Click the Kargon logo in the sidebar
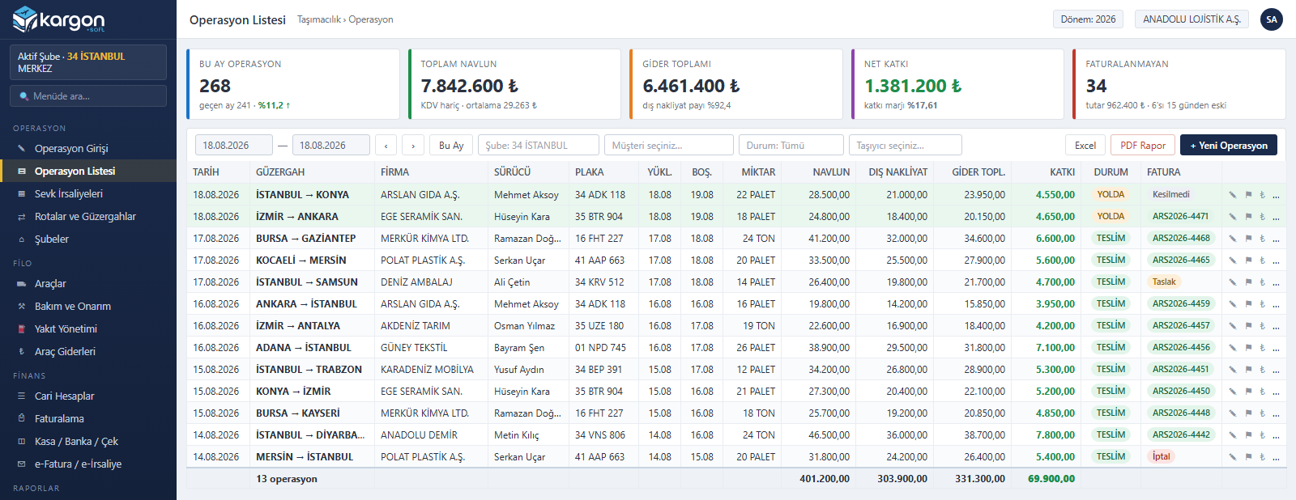This screenshot has height=500, width=1296. point(59,19)
